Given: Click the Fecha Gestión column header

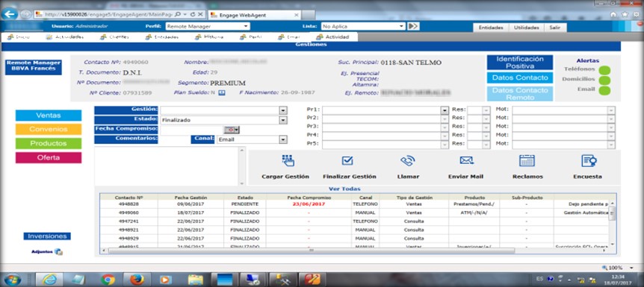Looking at the screenshot, I should [191, 198].
